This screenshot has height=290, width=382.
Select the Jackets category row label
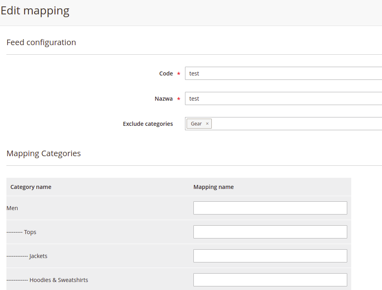[38, 256]
